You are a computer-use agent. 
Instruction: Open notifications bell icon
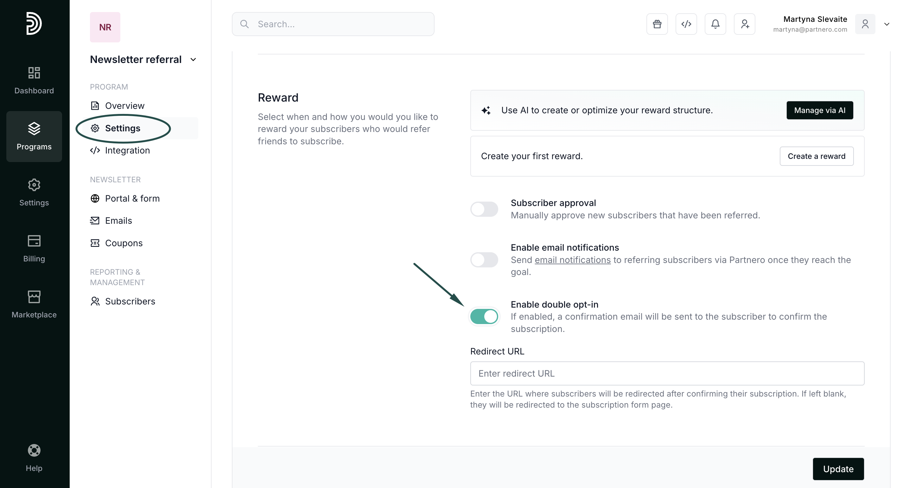pyautogui.click(x=715, y=24)
